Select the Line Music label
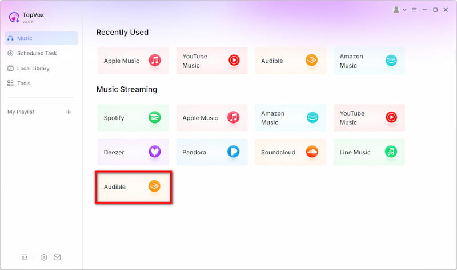This screenshot has height=270, width=457. [x=355, y=152]
